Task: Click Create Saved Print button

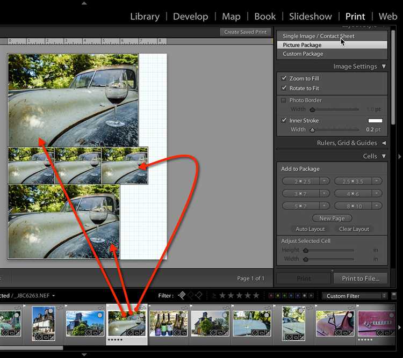Action: (x=245, y=32)
